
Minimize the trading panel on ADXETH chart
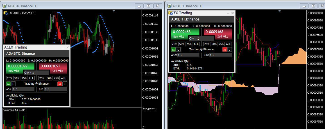[x=228, y=13]
